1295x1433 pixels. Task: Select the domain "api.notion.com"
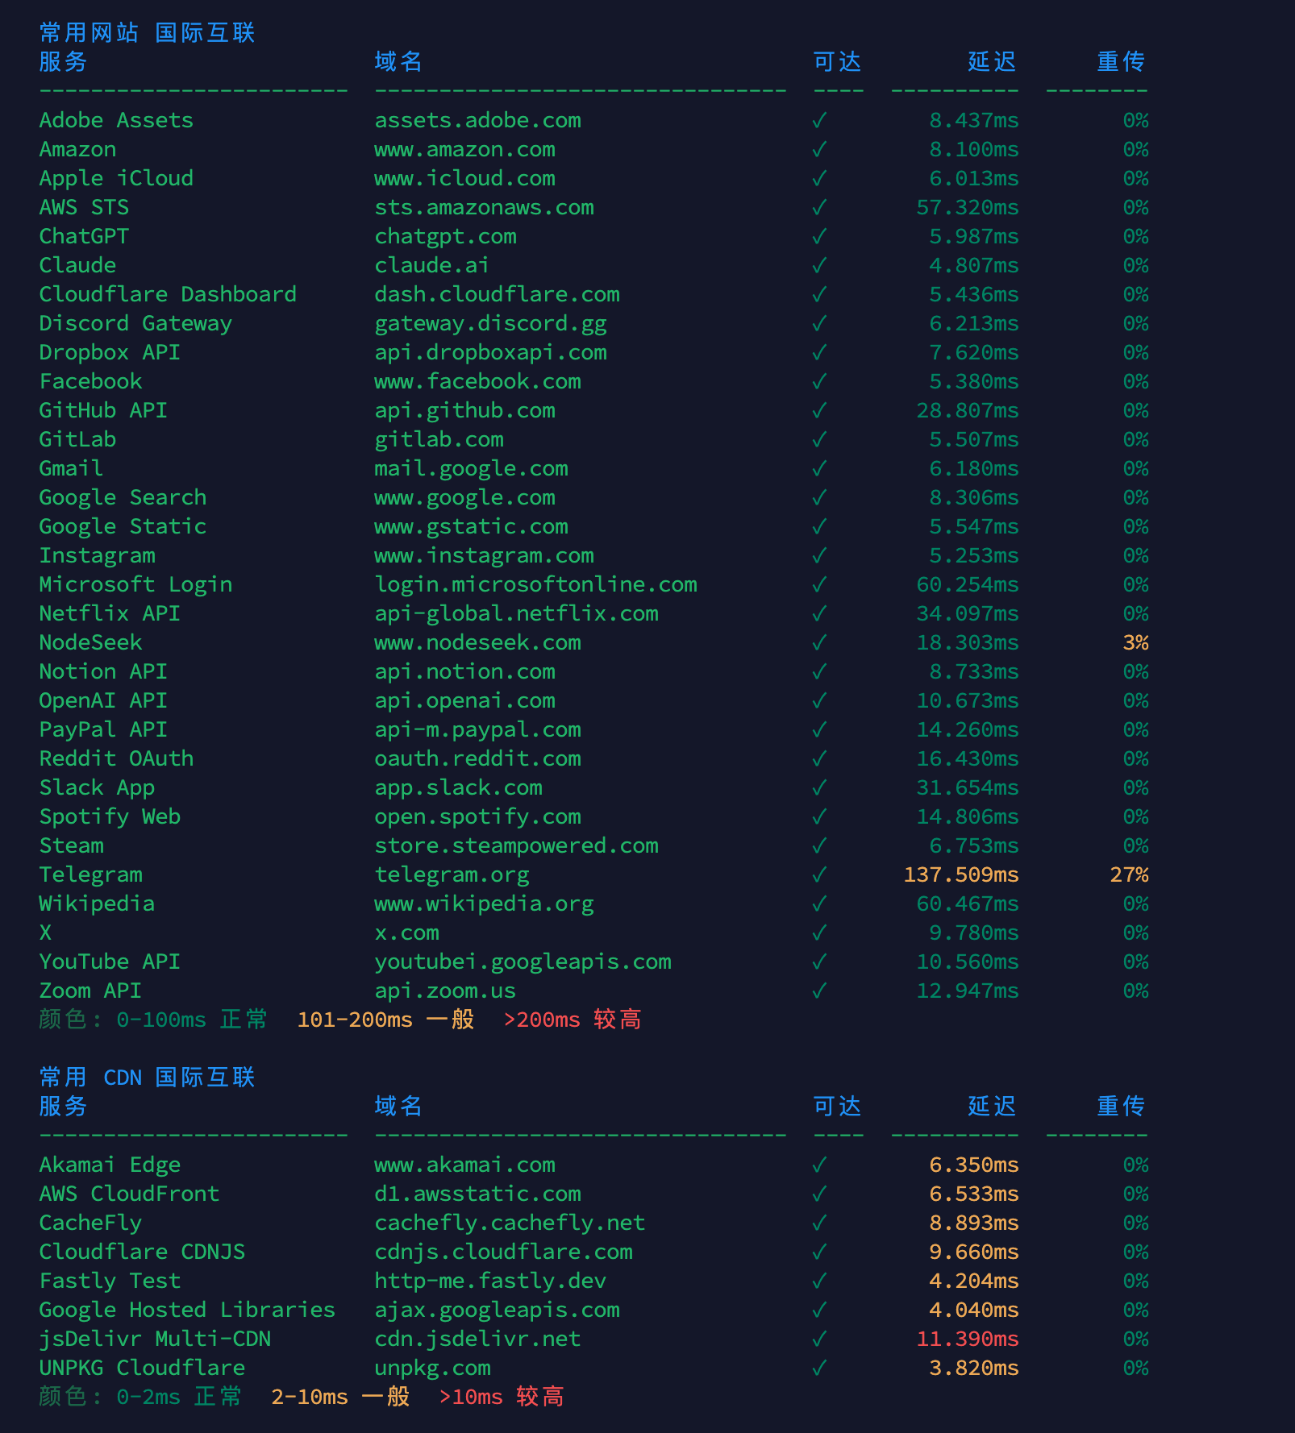(x=465, y=671)
